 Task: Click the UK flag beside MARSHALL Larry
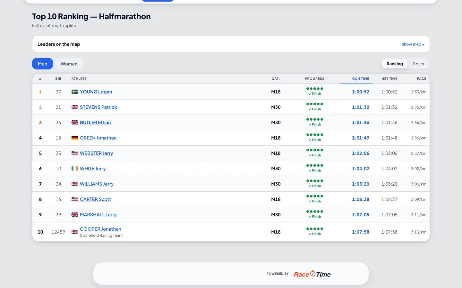click(75, 215)
